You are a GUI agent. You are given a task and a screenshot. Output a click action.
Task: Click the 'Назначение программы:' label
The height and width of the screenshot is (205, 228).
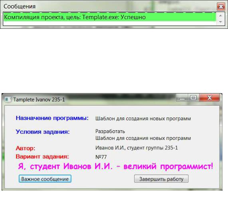tap(52, 118)
